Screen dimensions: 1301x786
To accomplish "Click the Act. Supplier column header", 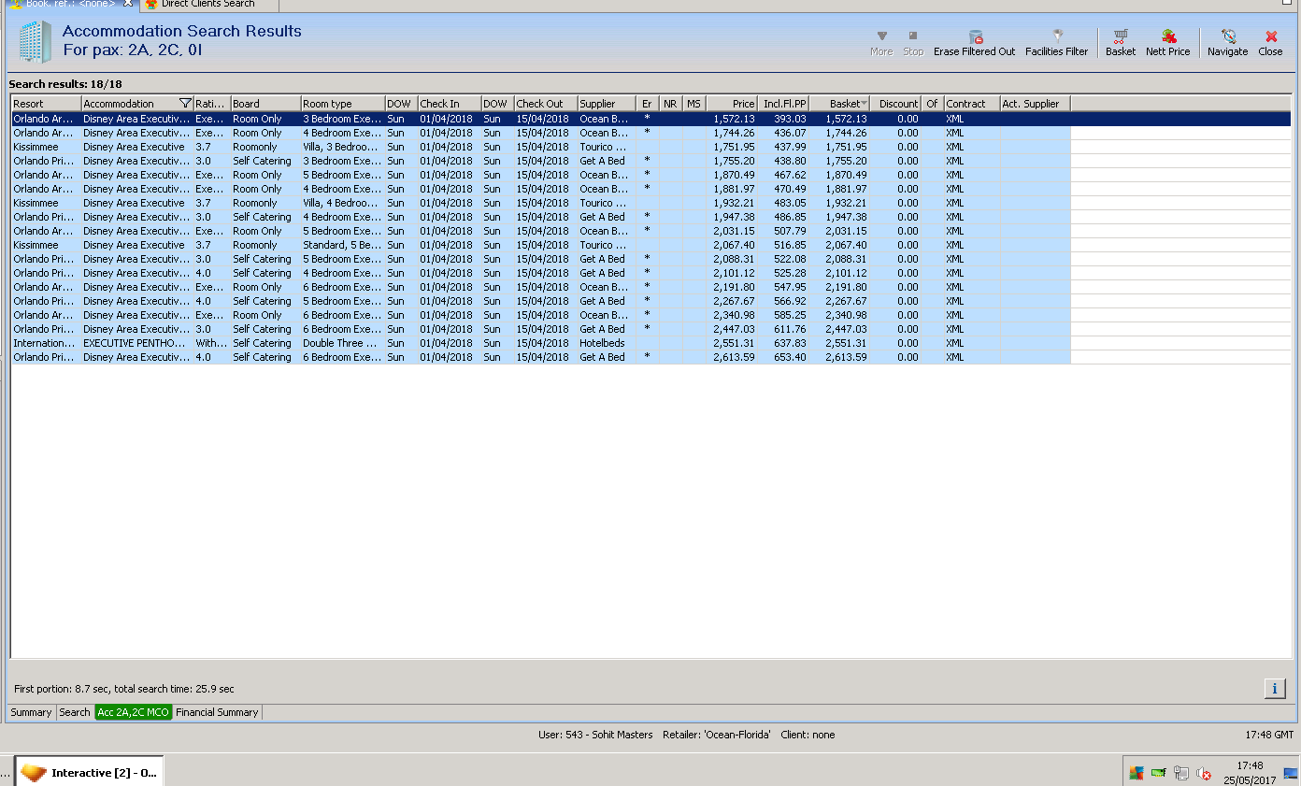I will click(1036, 104).
